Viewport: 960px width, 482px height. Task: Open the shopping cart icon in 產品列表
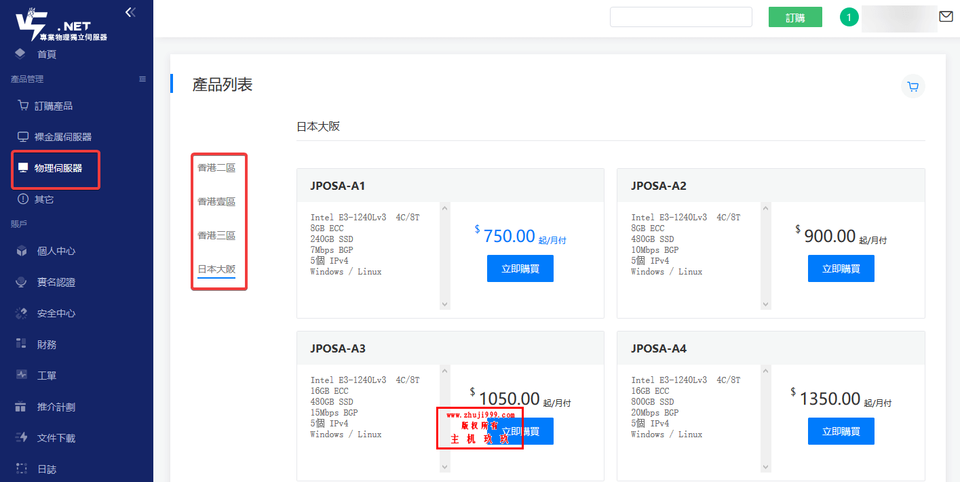[913, 87]
